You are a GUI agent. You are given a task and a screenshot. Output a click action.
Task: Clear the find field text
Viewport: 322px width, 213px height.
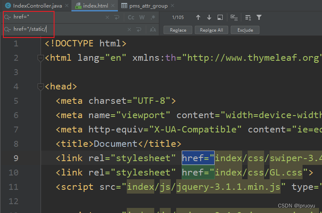click(x=107, y=17)
